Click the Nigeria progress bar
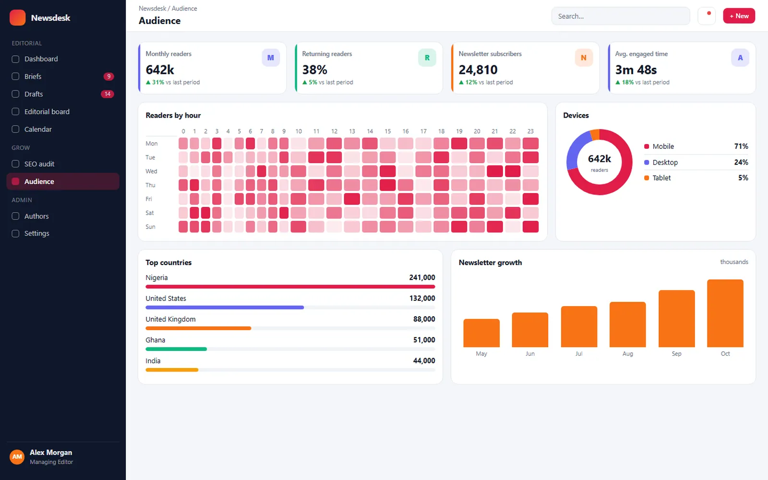 pos(290,287)
